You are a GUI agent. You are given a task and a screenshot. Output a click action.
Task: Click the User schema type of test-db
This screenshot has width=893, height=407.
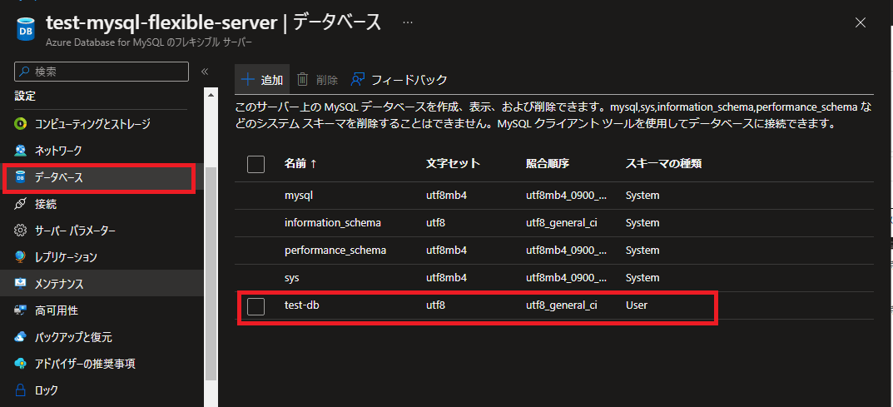tap(637, 305)
